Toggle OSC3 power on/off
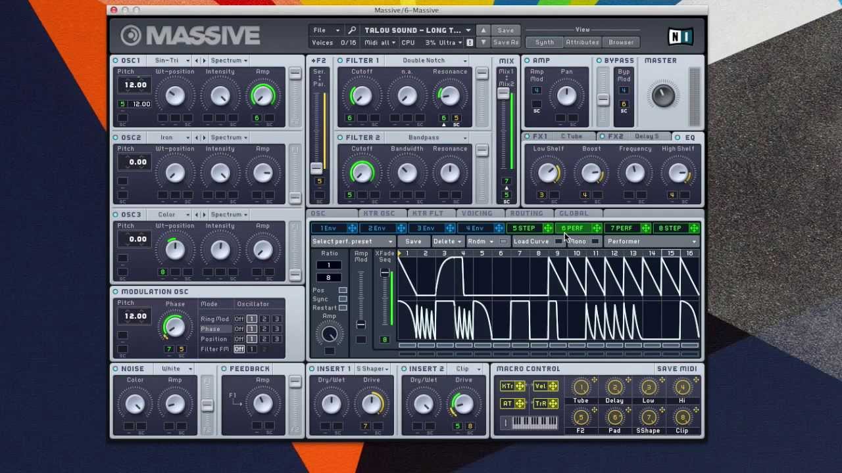842x473 pixels. (116, 214)
